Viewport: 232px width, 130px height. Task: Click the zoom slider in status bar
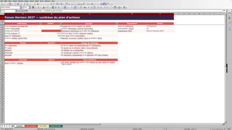217,129
